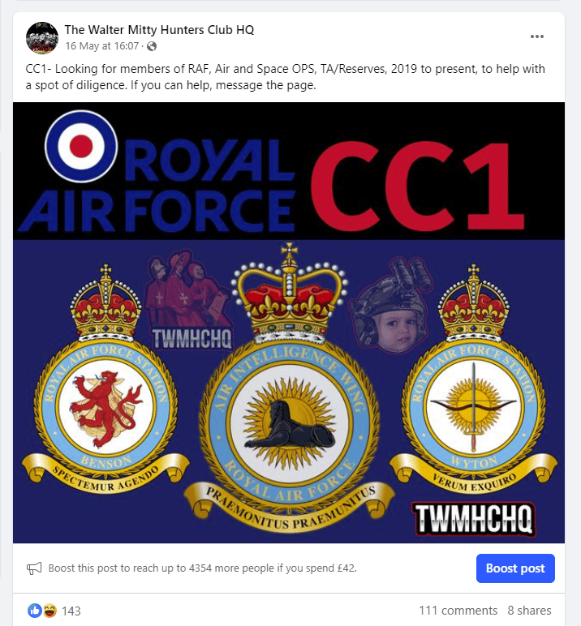Screen dimensions: 581x626
Task: Click the Walter Mitty Hunters Club profile picture
Action: tap(42, 38)
